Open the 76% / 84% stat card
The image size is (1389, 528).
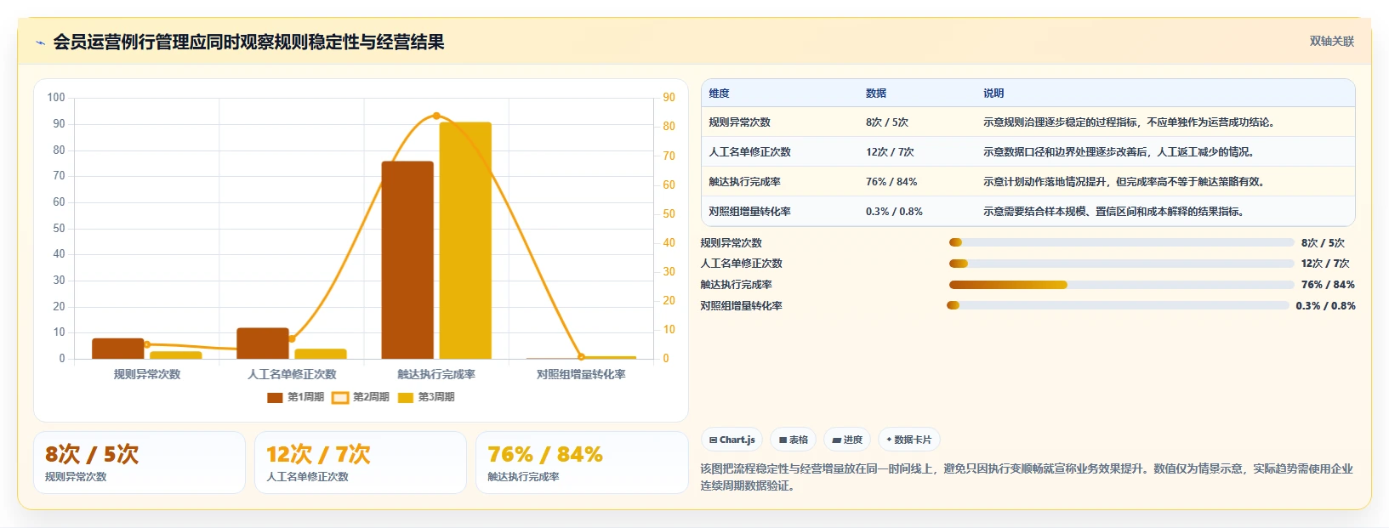pos(582,463)
